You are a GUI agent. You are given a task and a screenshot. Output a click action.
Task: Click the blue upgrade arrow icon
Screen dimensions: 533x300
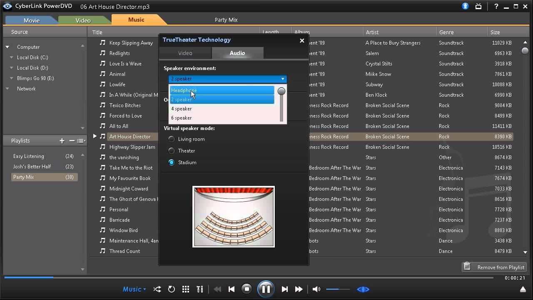tap(465, 6)
